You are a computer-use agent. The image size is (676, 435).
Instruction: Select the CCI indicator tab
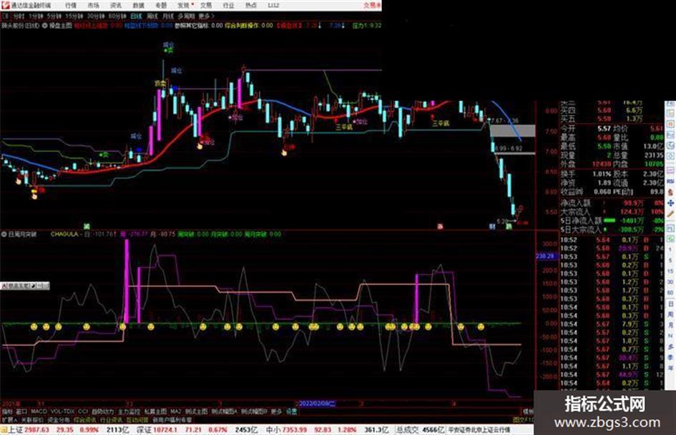pos(83,411)
